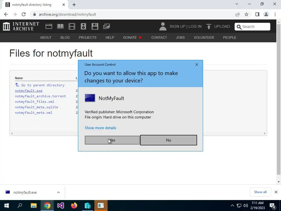The image size is (281, 211).
Task: Click the Internet Archive logo
Action: click(x=21, y=26)
